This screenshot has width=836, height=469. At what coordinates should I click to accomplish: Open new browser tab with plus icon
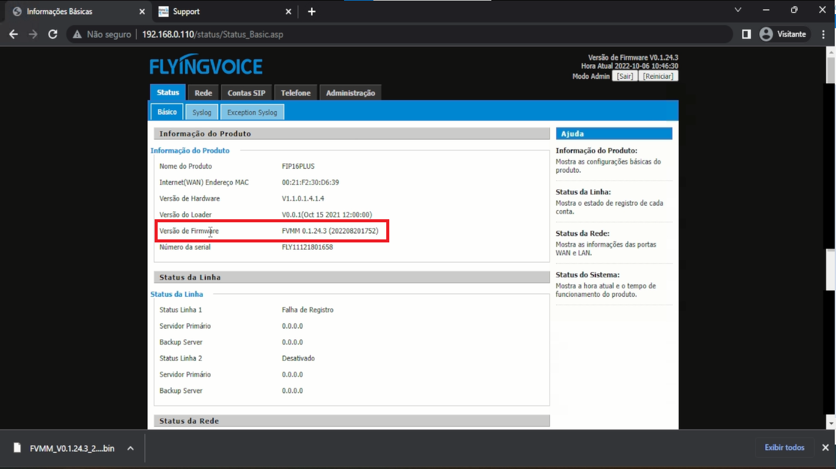click(x=312, y=12)
